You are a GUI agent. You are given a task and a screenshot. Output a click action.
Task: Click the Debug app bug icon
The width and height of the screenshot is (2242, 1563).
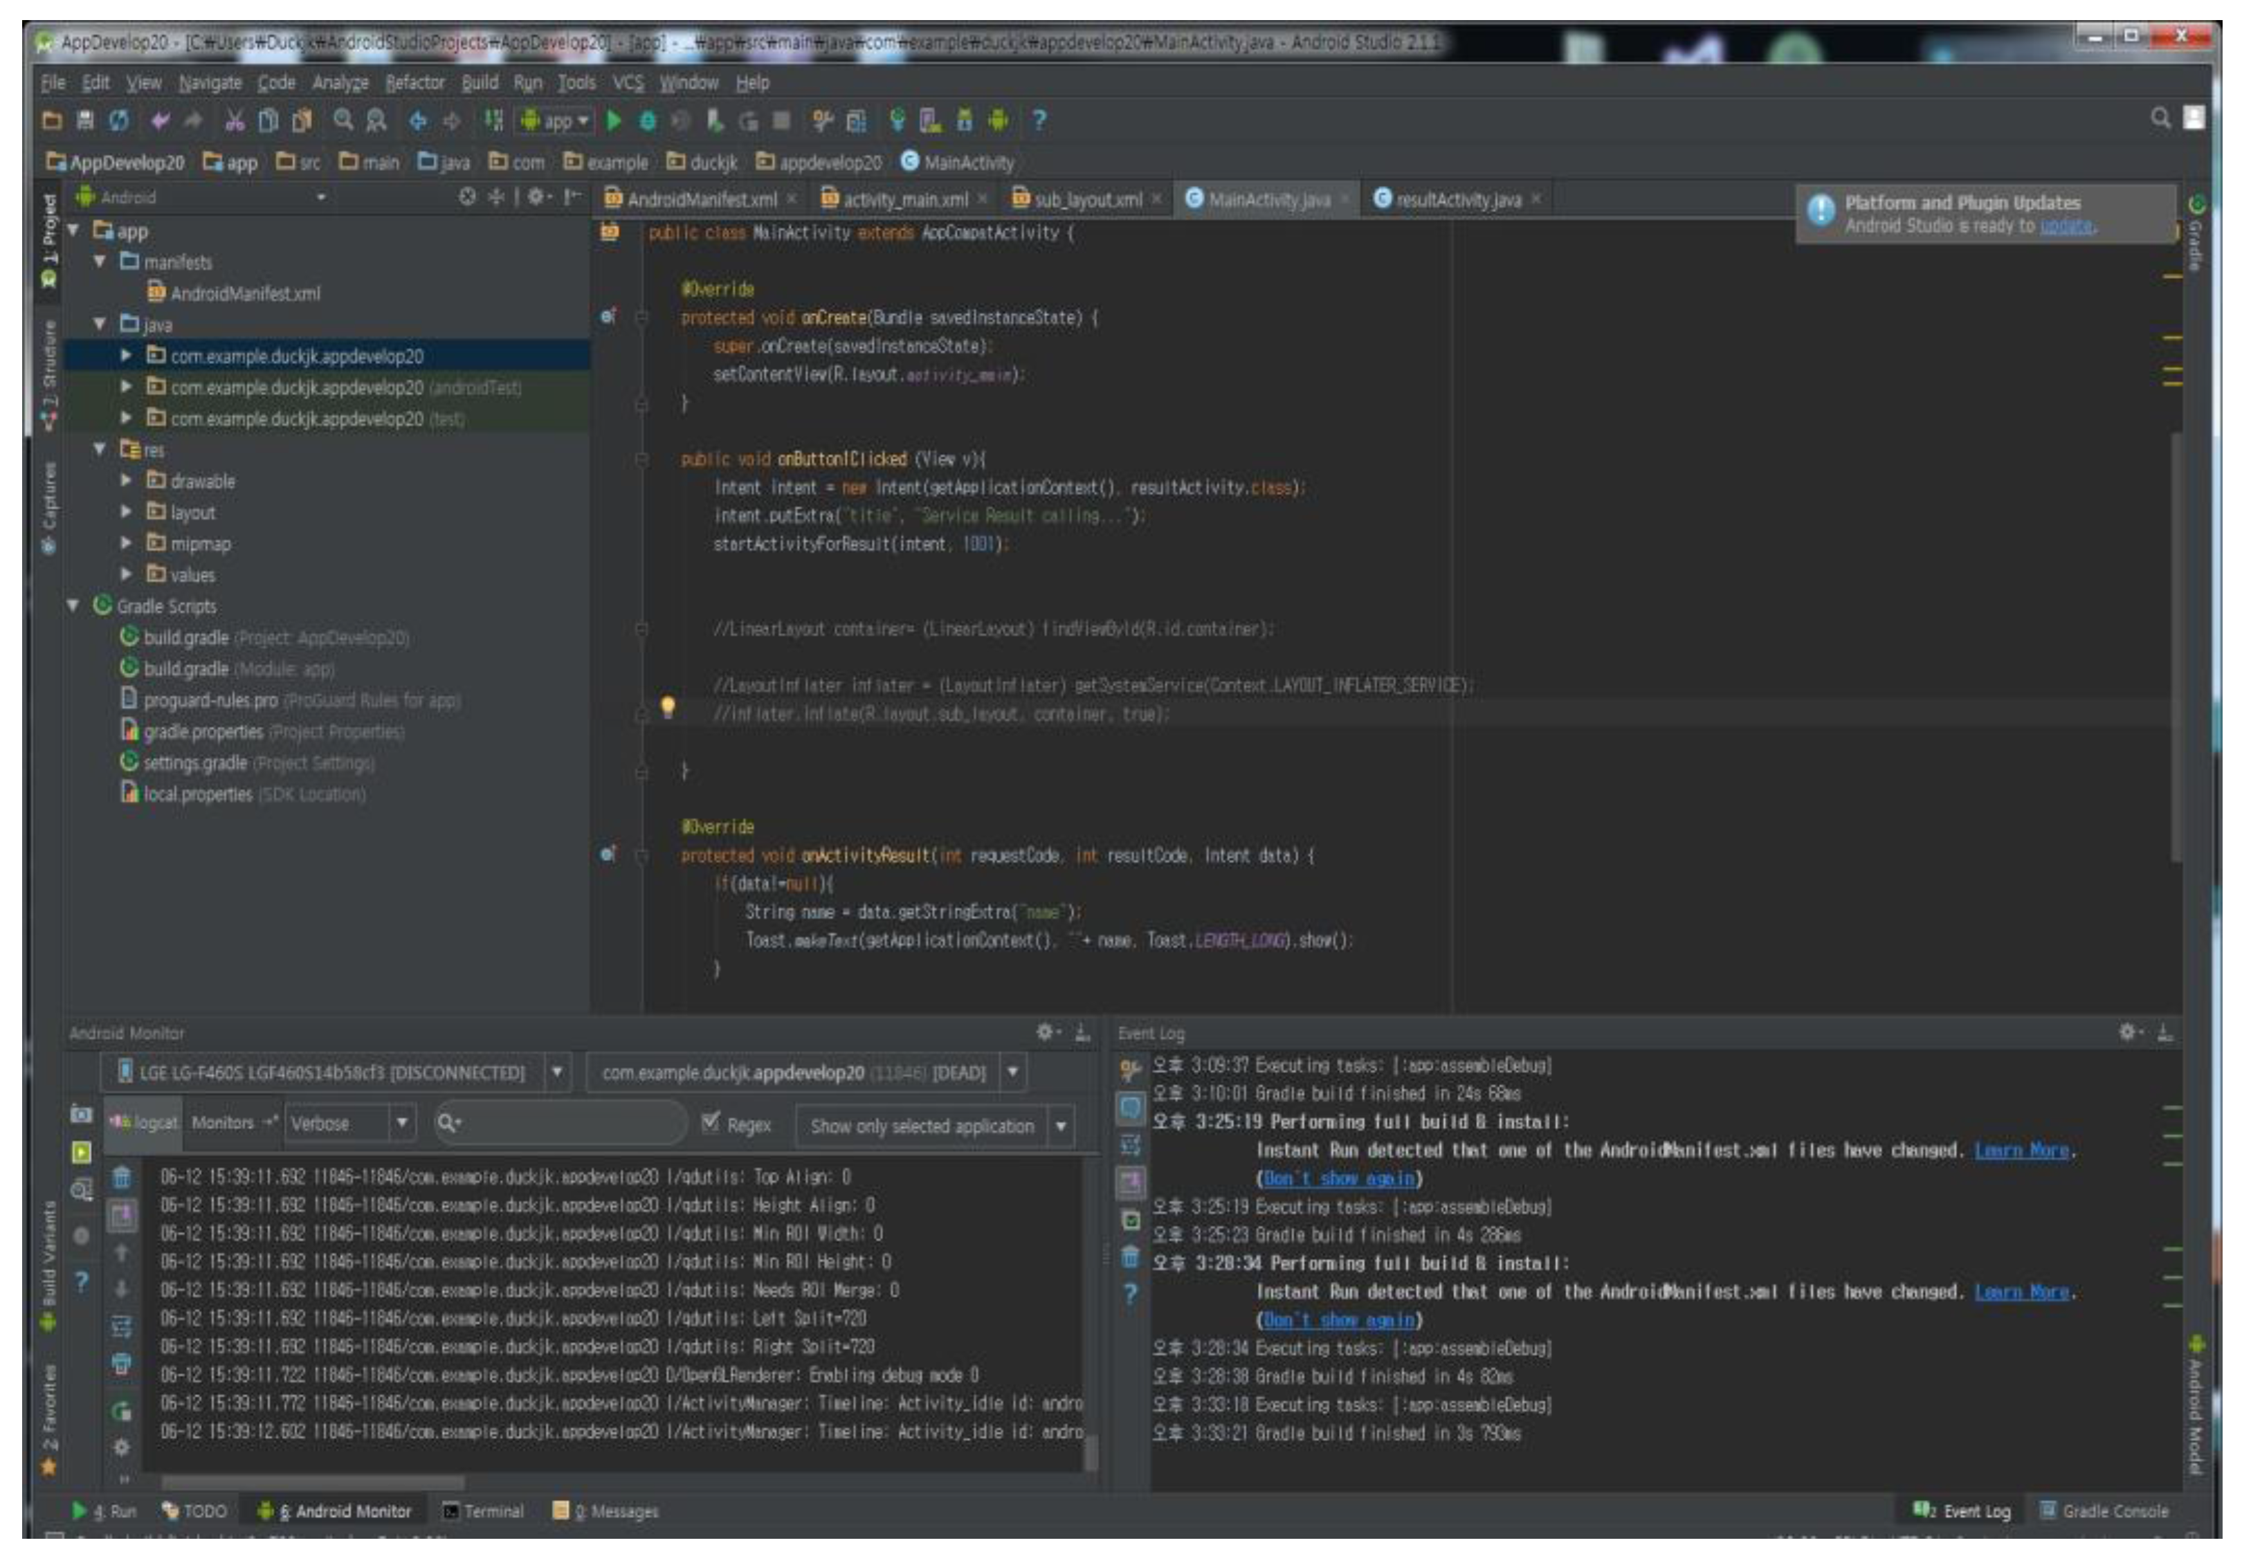[646, 120]
